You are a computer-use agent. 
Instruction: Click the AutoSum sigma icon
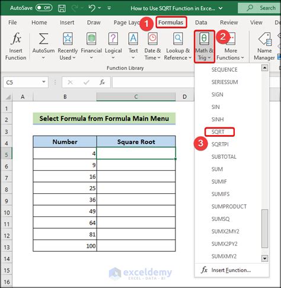43,39
